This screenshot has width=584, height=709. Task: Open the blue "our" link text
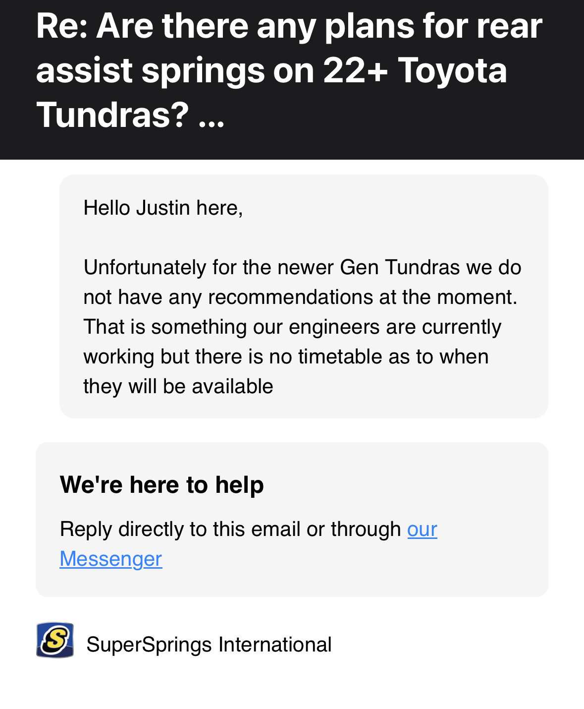[x=422, y=529]
